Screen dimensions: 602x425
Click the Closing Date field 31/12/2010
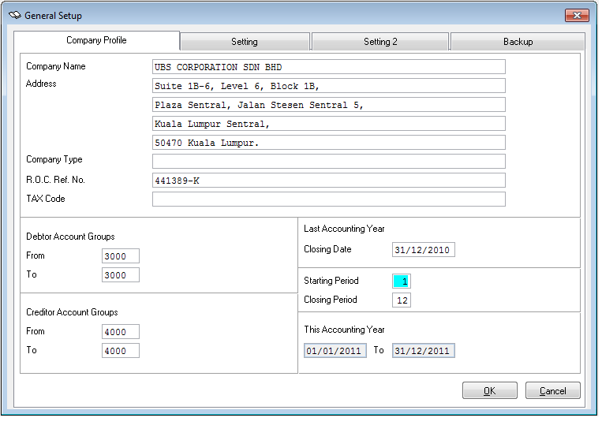tap(424, 250)
